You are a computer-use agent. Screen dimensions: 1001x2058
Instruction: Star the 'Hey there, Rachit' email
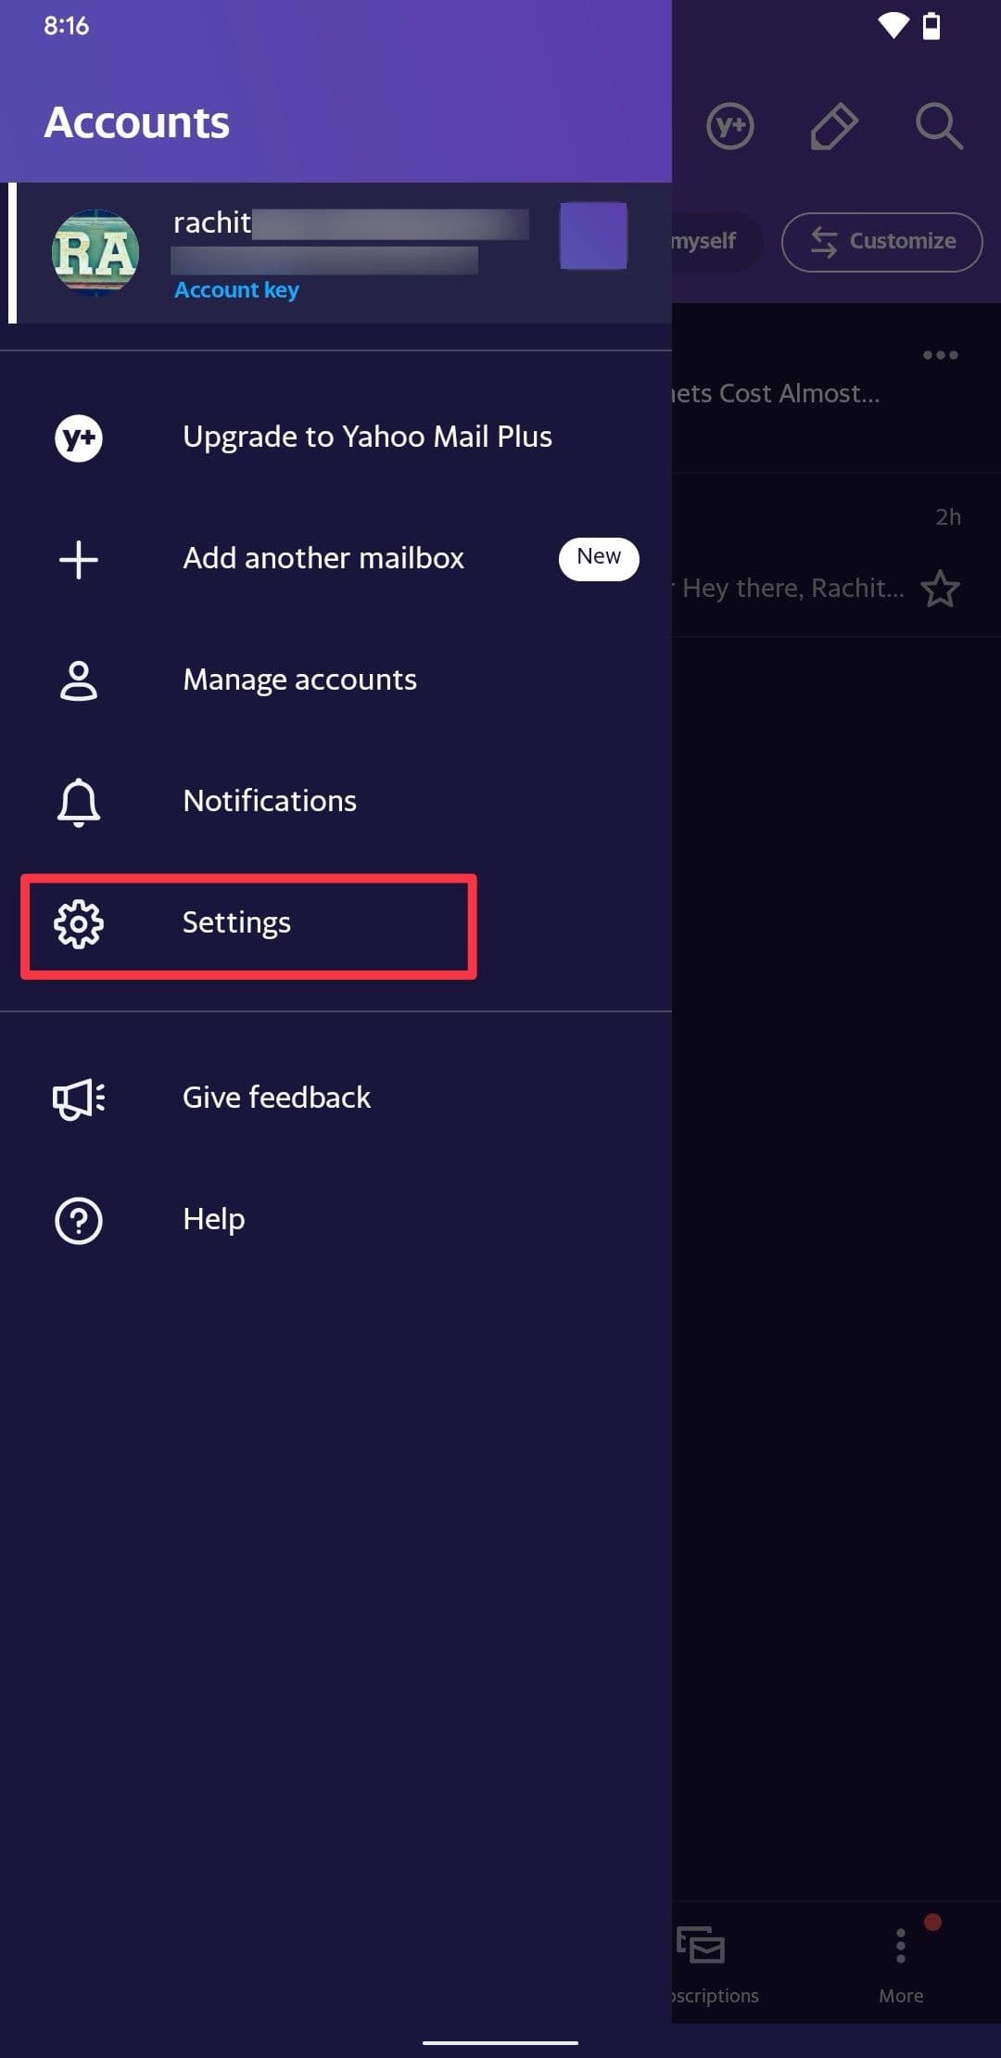click(x=941, y=589)
